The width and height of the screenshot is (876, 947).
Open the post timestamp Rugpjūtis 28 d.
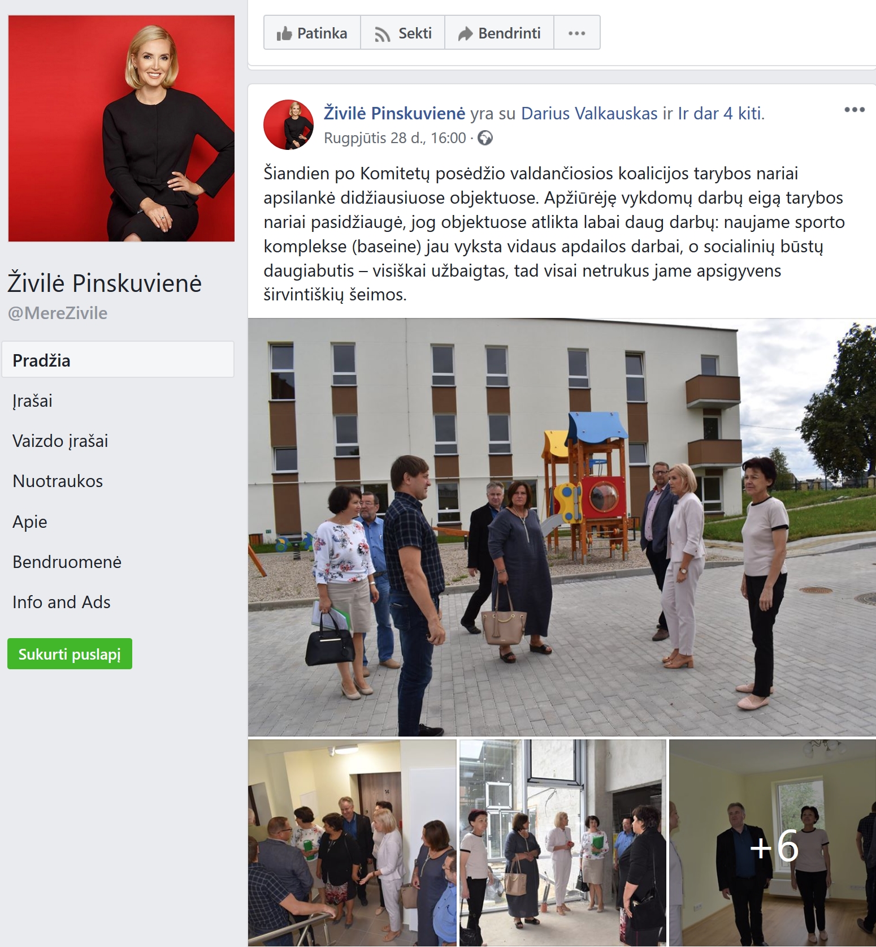[x=395, y=138]
